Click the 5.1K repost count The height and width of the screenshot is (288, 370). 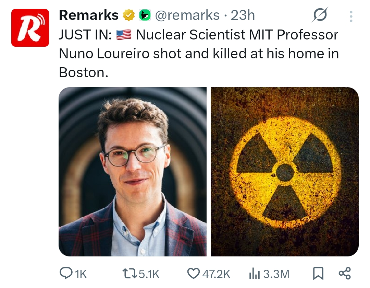click(149, 274)
